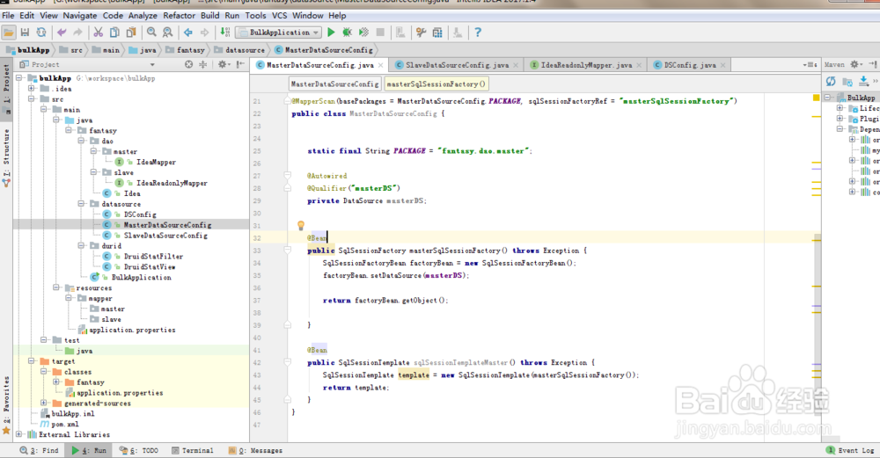Click the collapse all icon in Project panel

202,64
